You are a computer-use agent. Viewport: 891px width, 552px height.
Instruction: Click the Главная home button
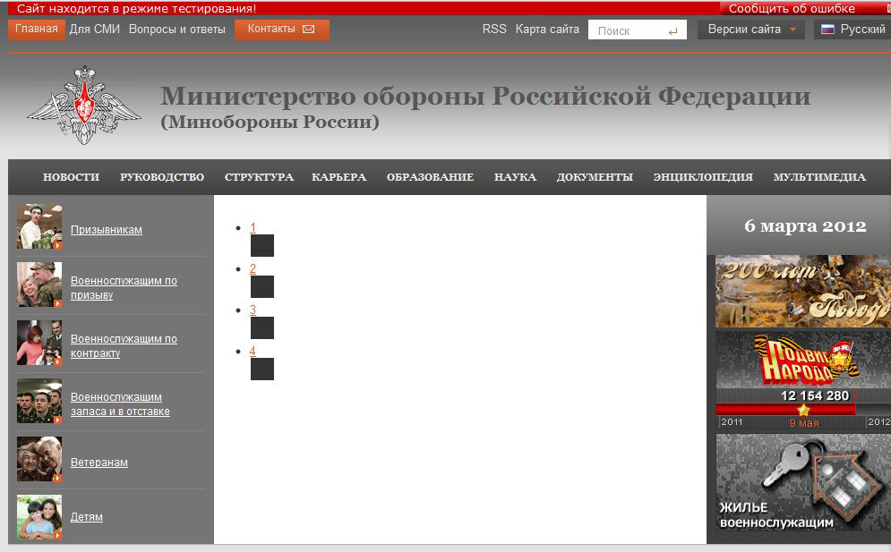coord(37,29)
